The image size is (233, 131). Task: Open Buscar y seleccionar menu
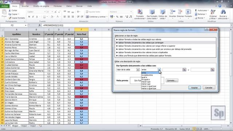pyautogui.click(x=223, y=15)
